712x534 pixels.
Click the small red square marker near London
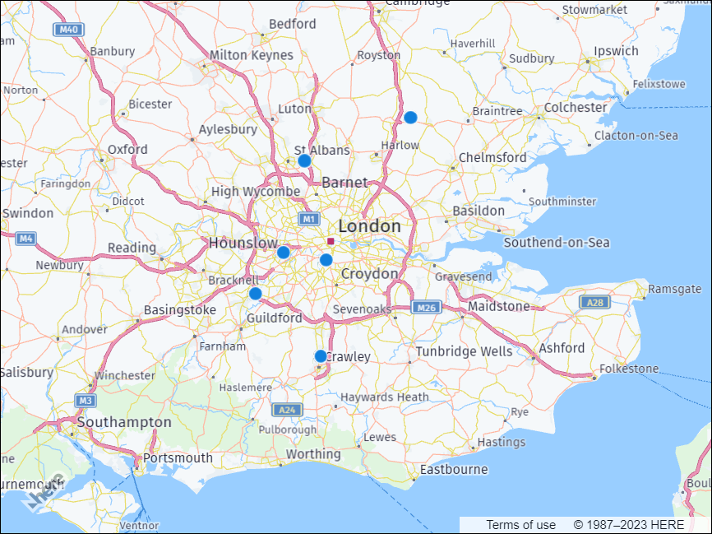329,241
